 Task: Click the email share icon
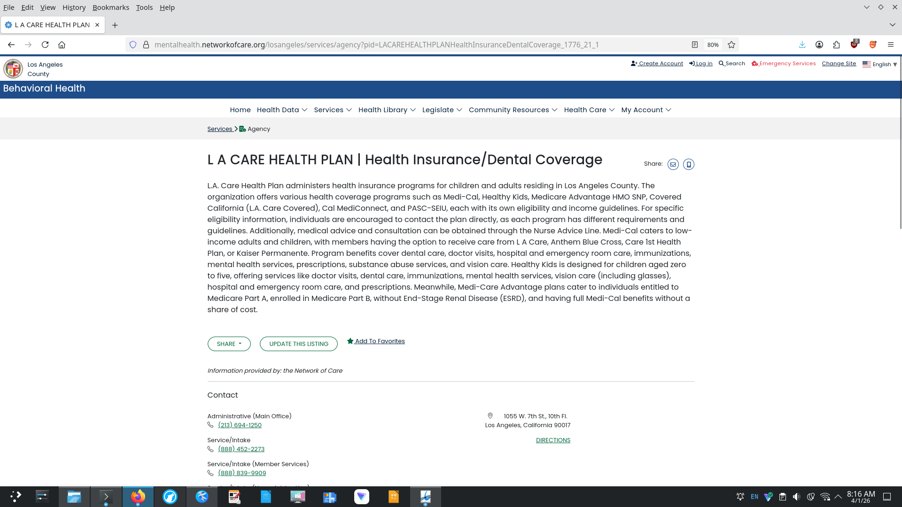673,164
